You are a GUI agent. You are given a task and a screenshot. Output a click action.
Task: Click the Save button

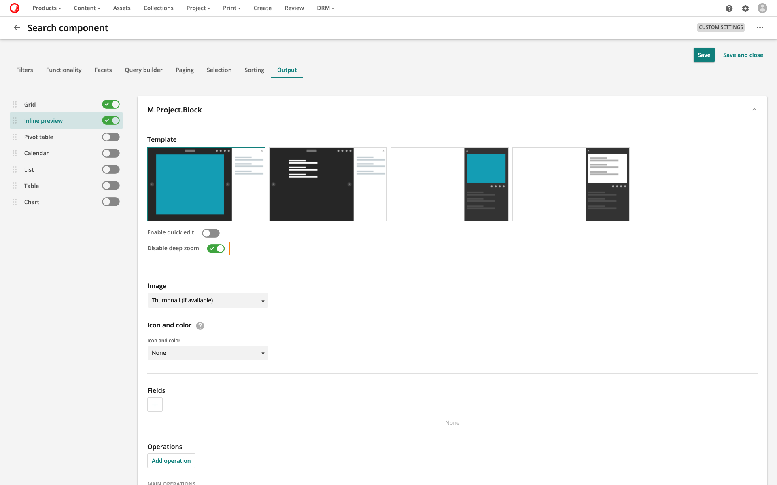coord(704,55)
